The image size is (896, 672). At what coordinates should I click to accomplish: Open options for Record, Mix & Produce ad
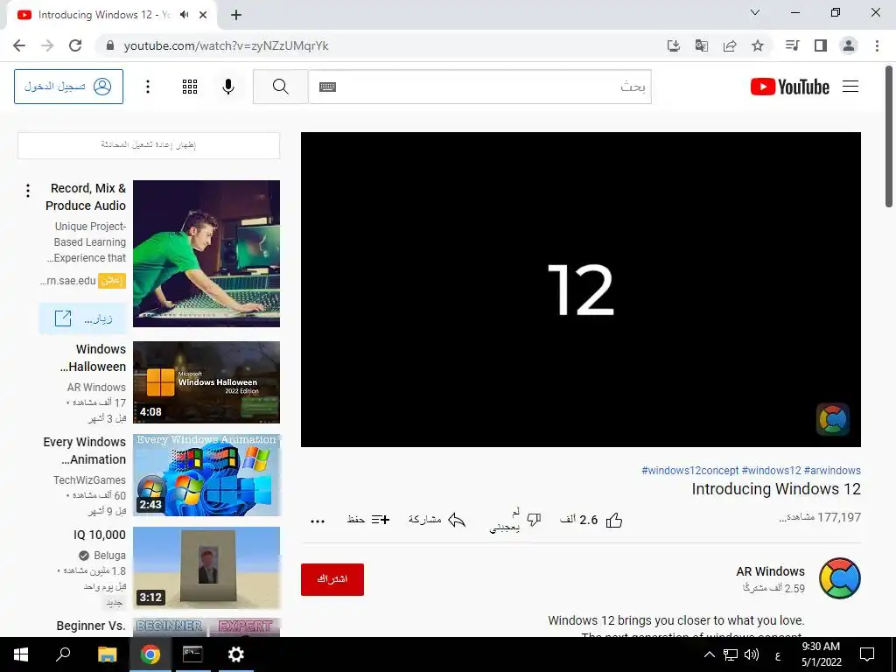[x=27, y=191]
